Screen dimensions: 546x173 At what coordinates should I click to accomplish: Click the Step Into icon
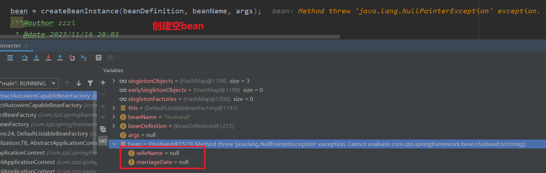(x=36, y=58)
